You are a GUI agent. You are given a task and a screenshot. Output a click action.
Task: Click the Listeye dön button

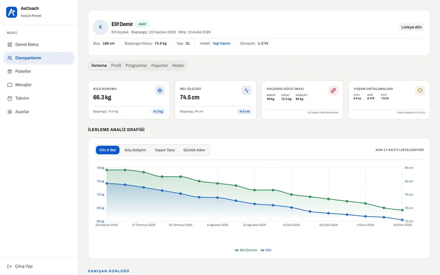point(411,27)
